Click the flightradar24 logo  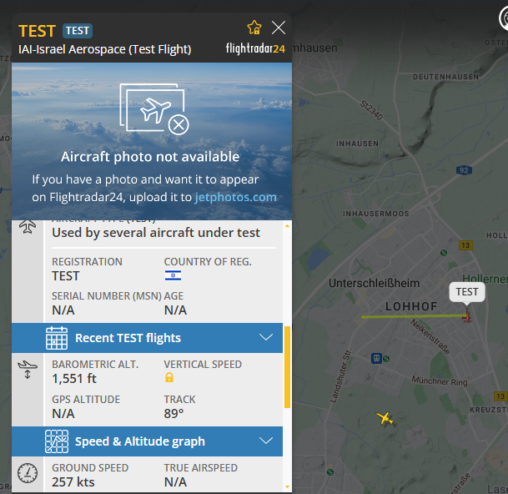255,48
